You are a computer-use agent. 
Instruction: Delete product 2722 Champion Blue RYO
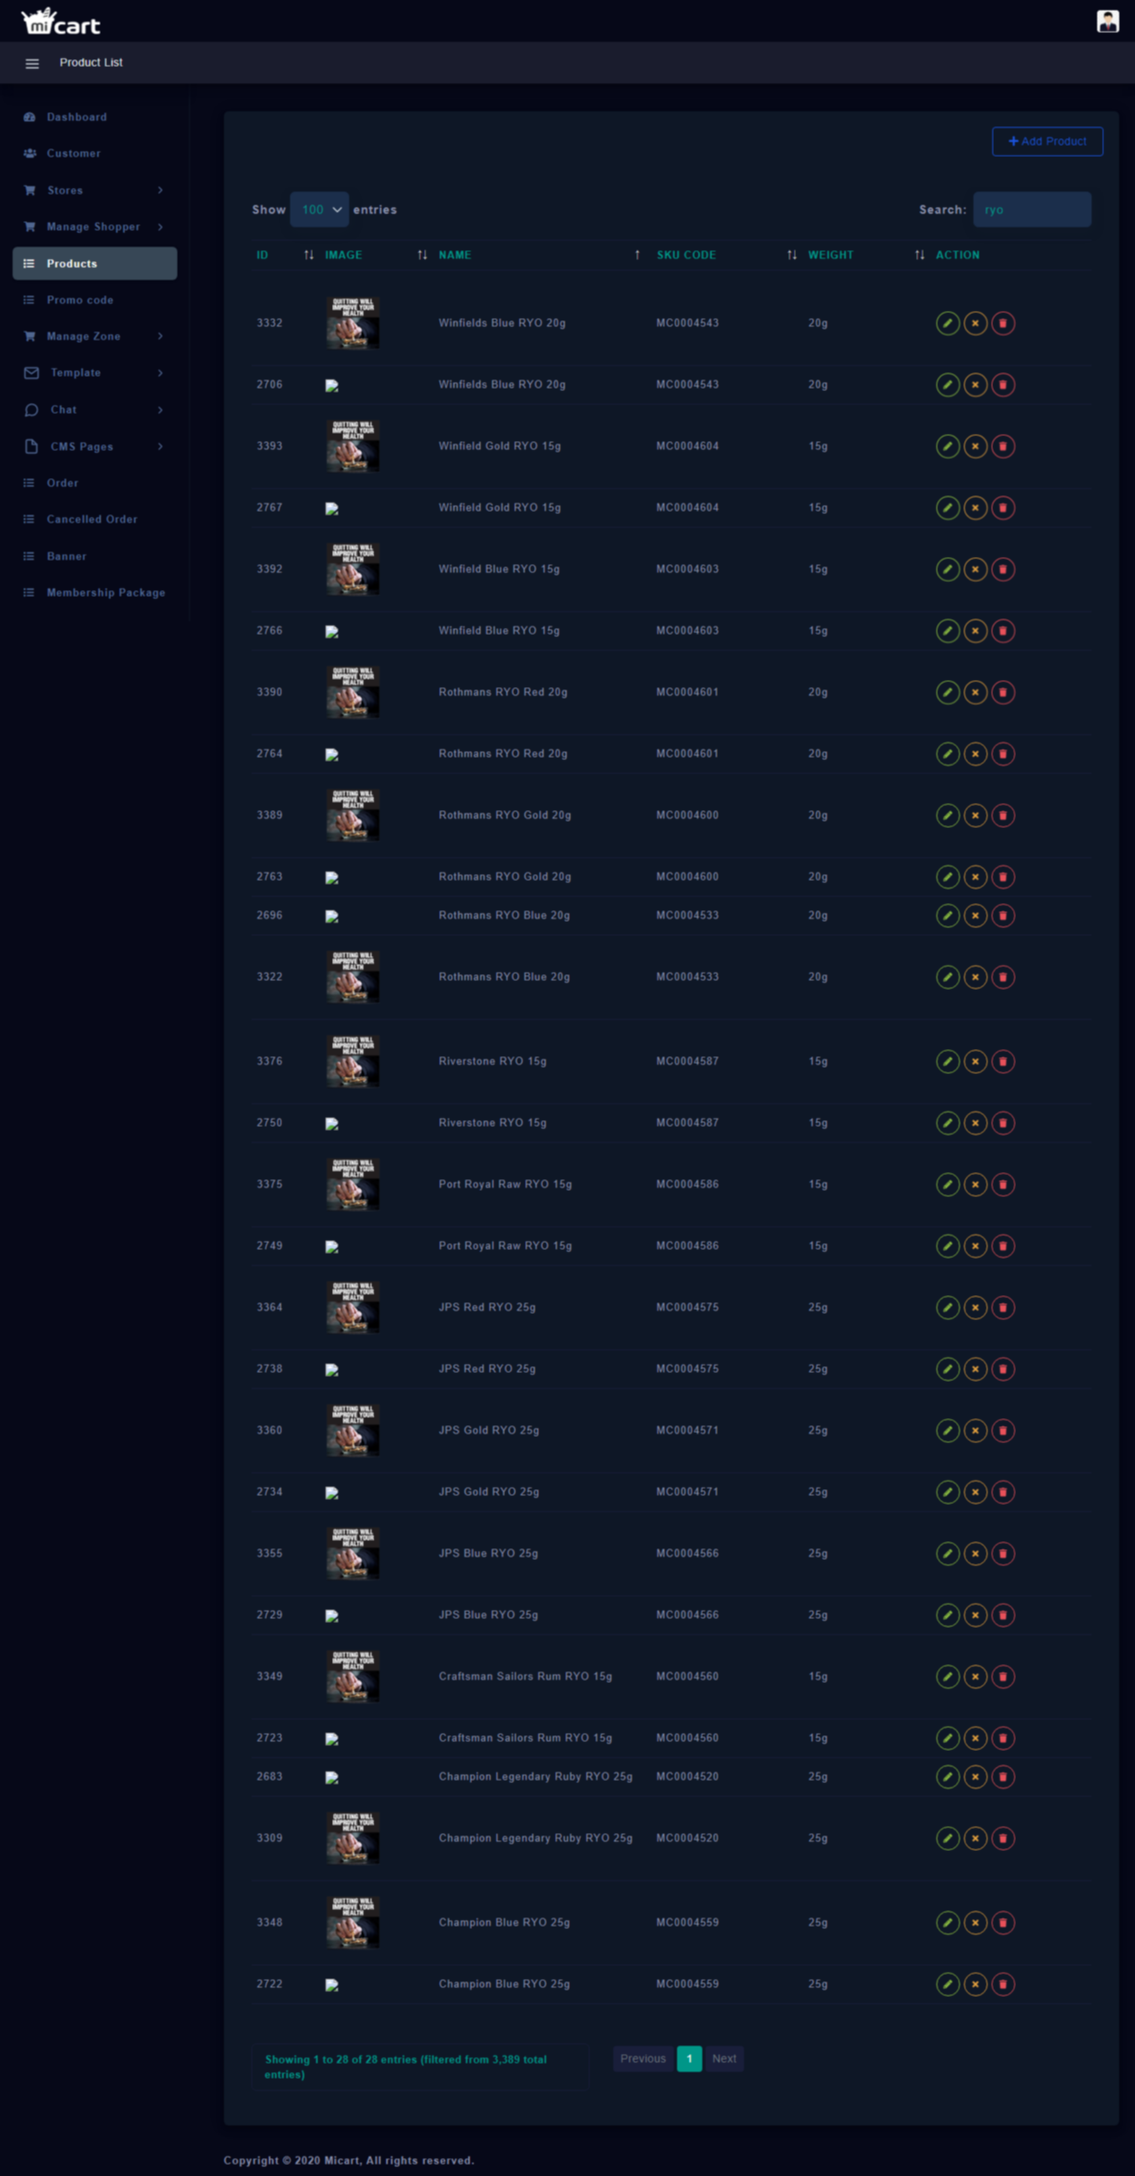[1003, 1984]
